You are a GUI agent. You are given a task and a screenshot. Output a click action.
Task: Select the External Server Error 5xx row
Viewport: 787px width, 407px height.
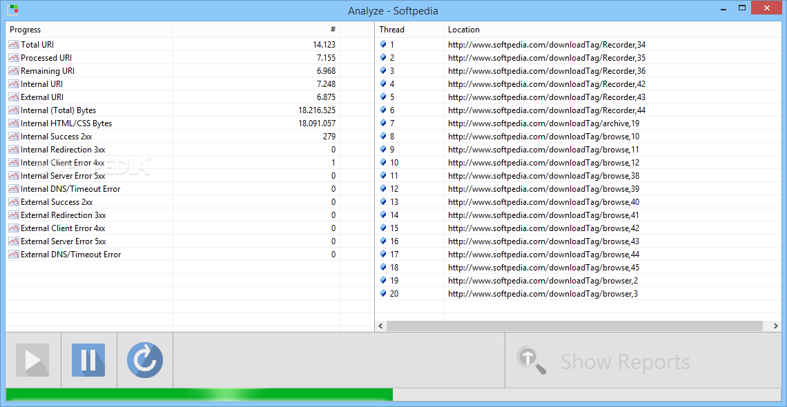[x=173, y=241]
